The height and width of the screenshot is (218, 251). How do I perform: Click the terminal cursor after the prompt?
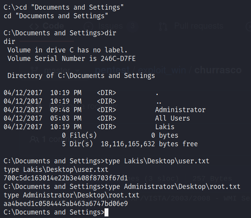[106, 212]
